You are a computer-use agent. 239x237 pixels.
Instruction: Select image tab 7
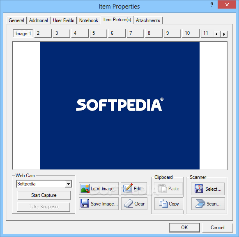pyautogui.click(x=136, y=33)
